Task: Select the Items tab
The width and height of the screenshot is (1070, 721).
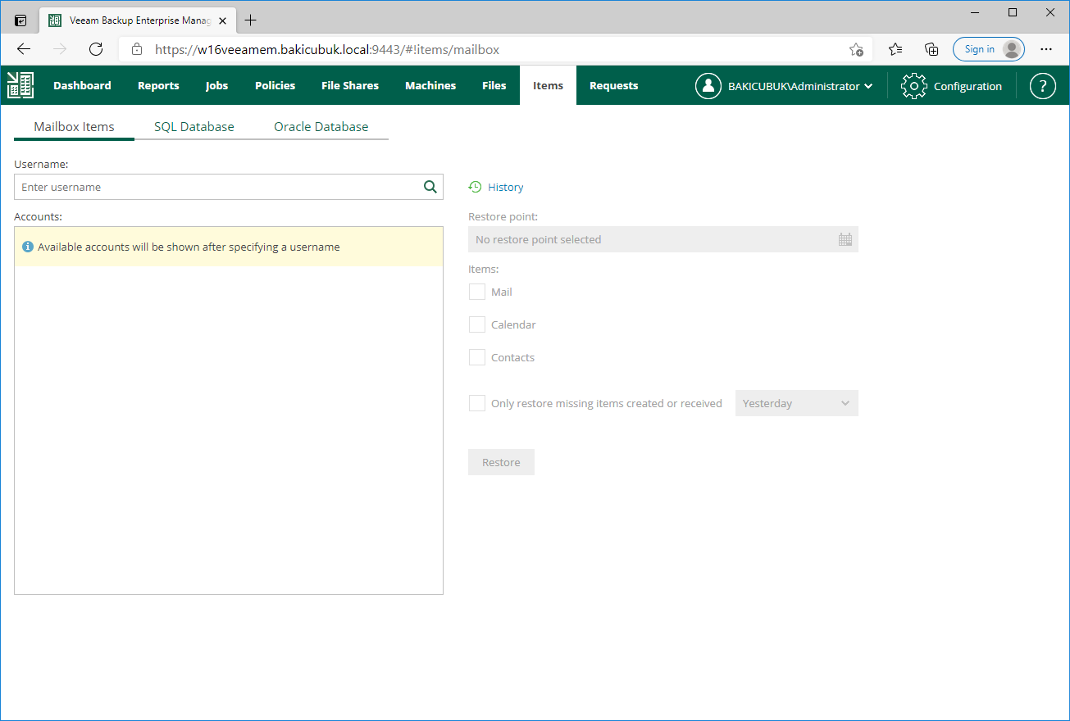Action: (x=549, y=85)
